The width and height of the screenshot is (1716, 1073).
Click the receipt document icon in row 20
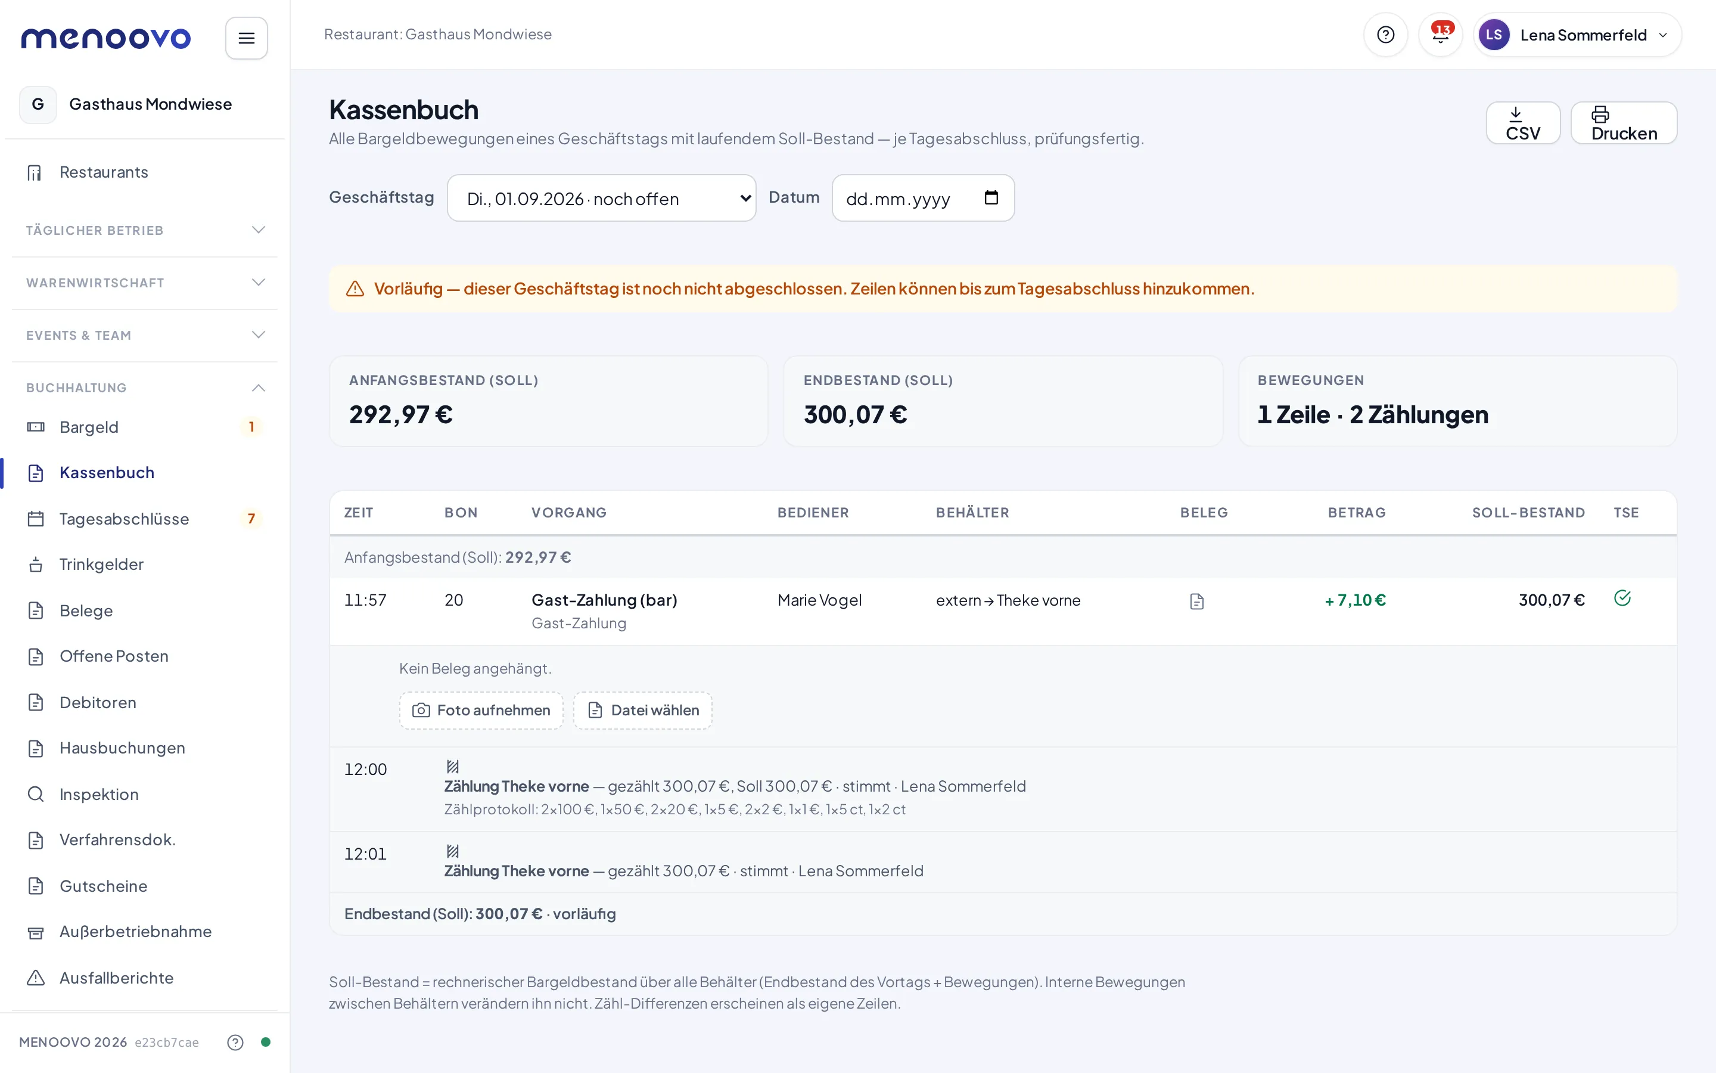tap(1196, 602)
